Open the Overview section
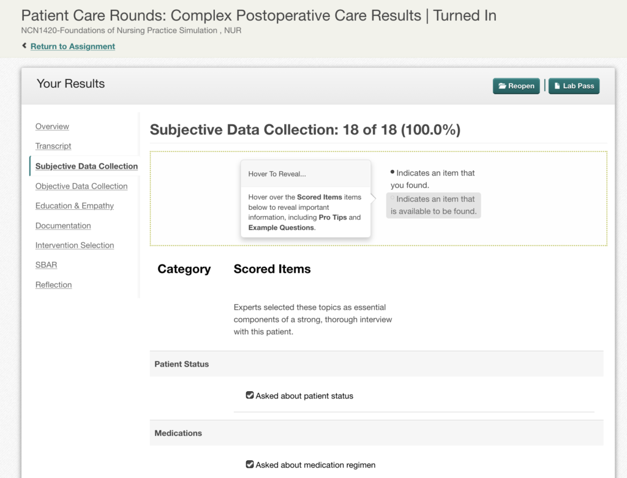This screenshot has height=478, width=627. pos(52,126)
